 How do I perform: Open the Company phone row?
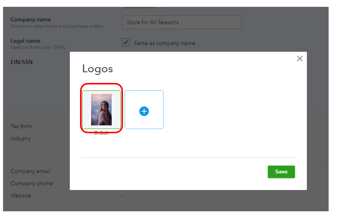coord(31,183)
